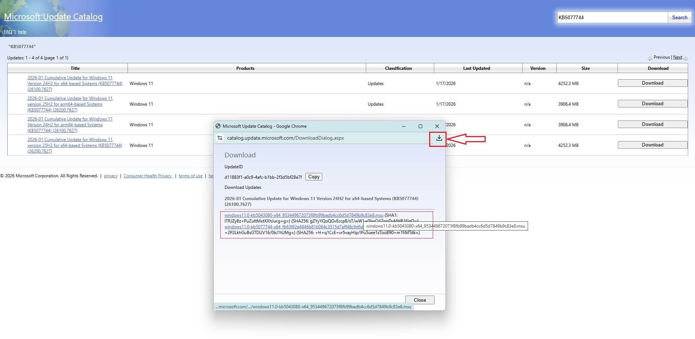Click the Next arrow icon
Image resolution: width=695 pixels, height=339 pixels.
click(685, 58)
